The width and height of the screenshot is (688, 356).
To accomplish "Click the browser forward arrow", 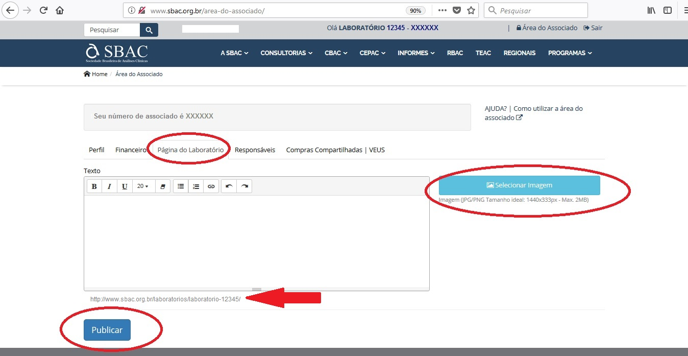I will pos(28,10).
